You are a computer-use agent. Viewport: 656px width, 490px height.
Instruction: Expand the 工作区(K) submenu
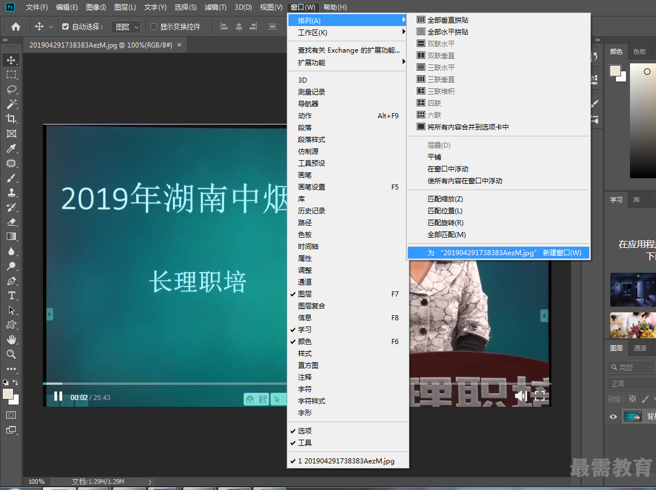(x=347, y=33)
